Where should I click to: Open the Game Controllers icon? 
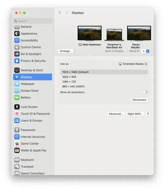17,173
